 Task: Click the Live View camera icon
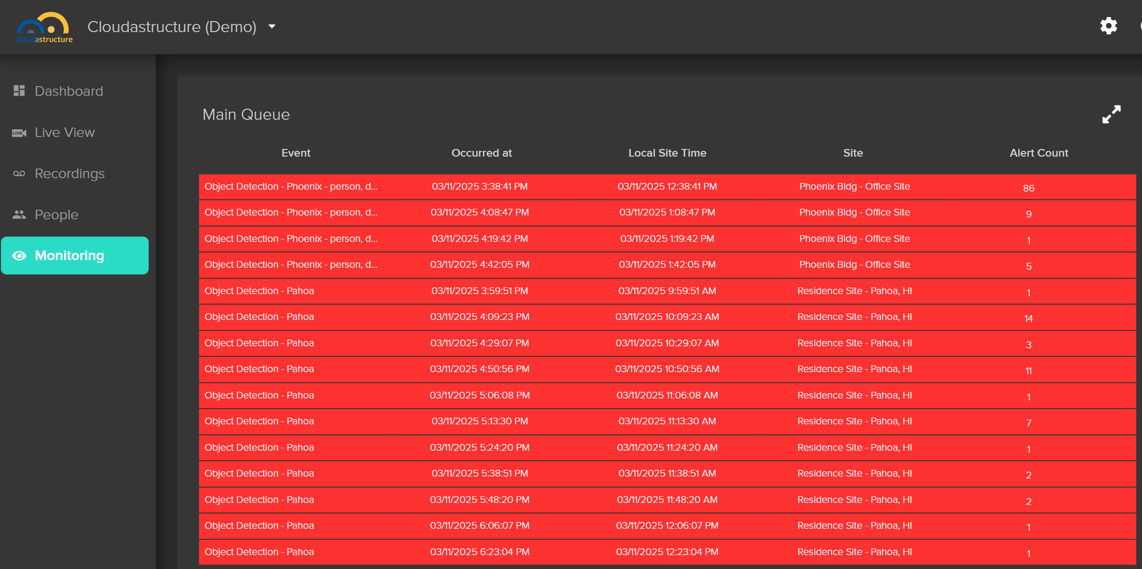pos(19,133)
